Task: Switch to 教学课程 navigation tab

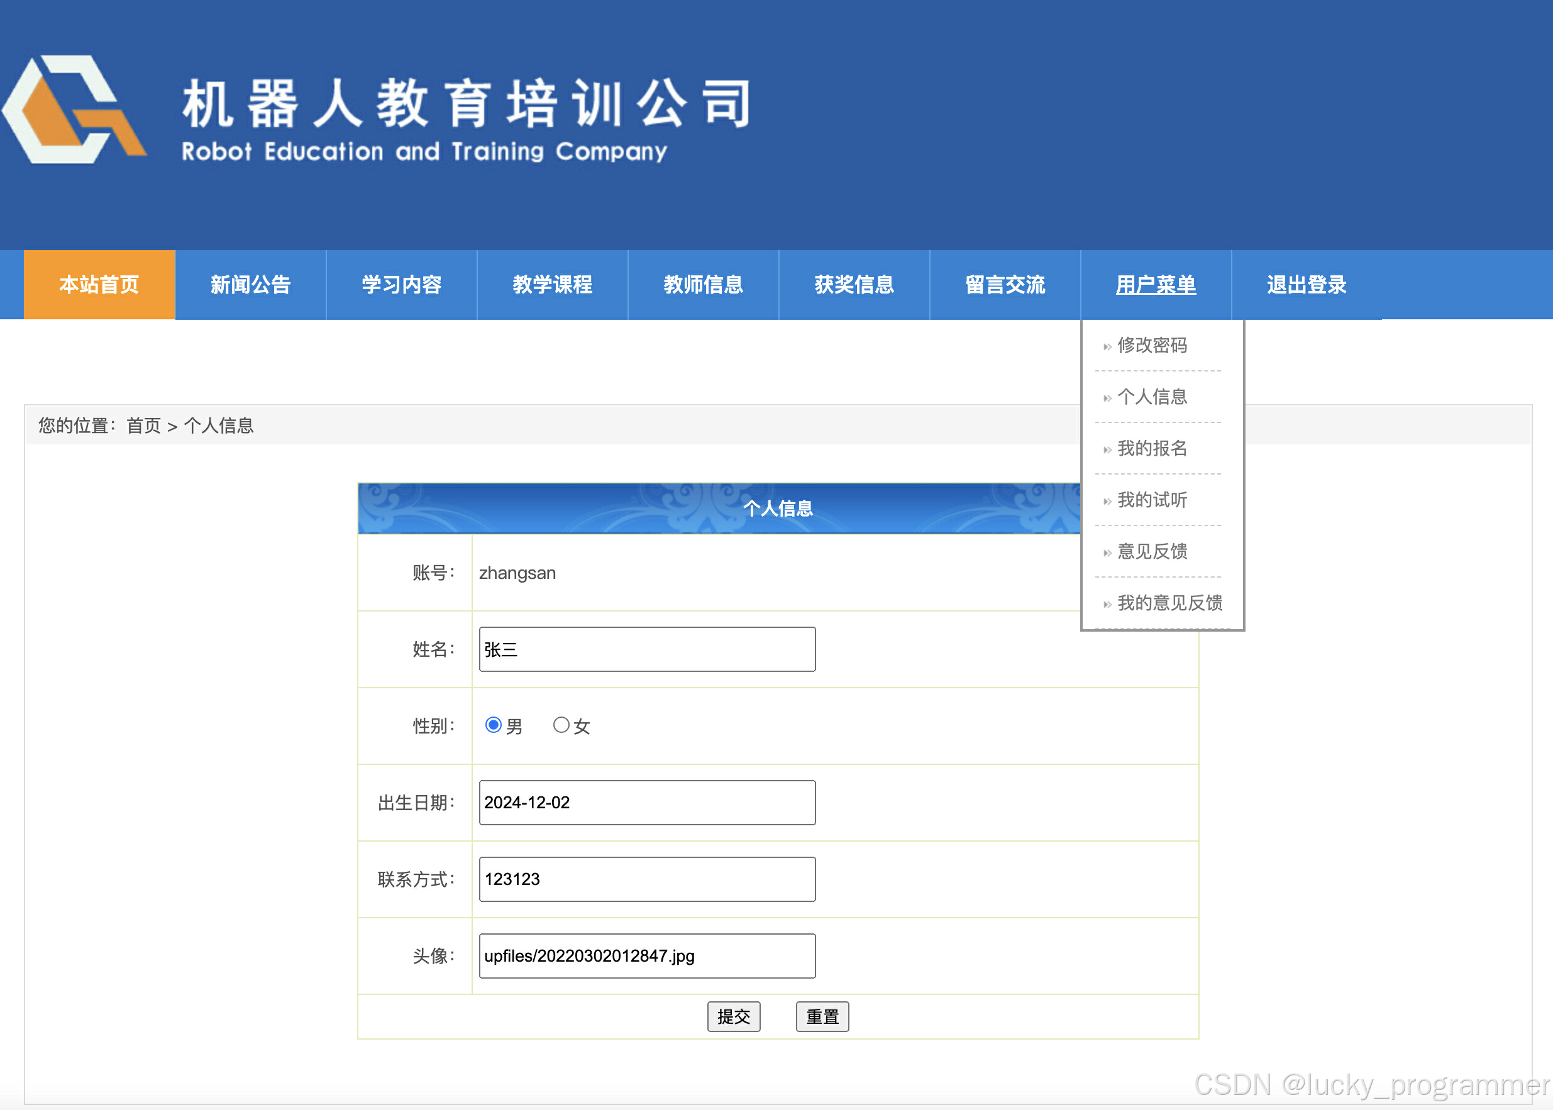Action: pyautogui.click(x=552, y=284)
